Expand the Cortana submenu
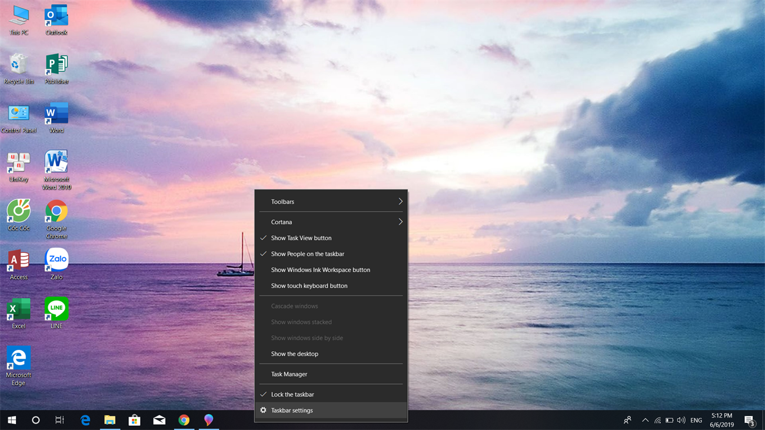The height and width of the screenshot is (430, 765). [x=331, y=222]
